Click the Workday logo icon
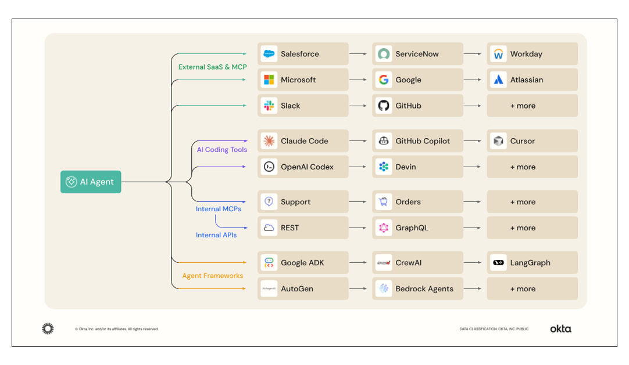 [x=498, y=53]
